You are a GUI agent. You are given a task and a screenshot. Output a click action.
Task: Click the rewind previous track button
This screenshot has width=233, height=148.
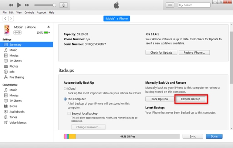(x=11, y=5)
